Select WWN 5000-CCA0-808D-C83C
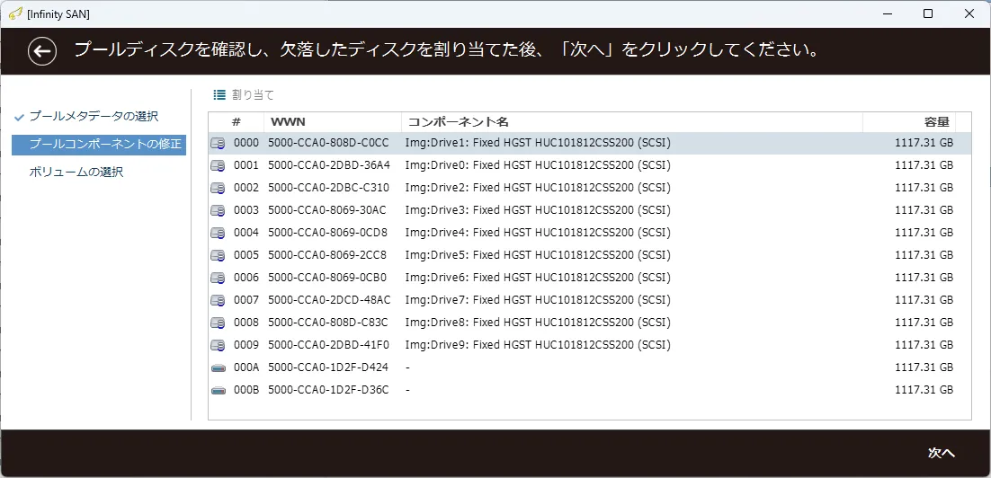This screenshot has height=478, width=991. pos(328,323)
